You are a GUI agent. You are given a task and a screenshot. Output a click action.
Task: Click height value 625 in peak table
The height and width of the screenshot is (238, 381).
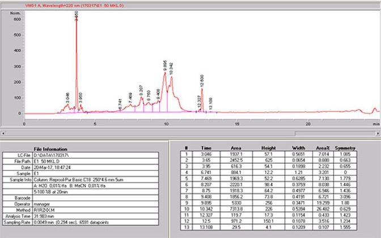[269, 160]
